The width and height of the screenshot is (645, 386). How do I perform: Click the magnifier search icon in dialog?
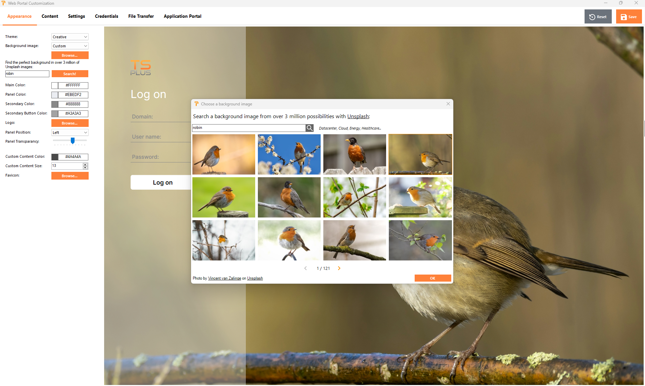click(310, 128)
